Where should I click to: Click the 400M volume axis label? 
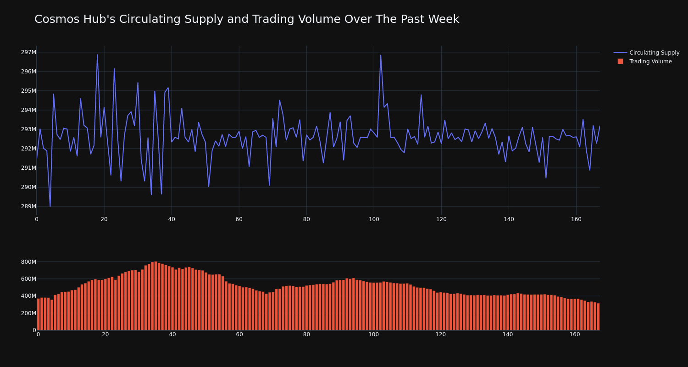pos(28,296)
